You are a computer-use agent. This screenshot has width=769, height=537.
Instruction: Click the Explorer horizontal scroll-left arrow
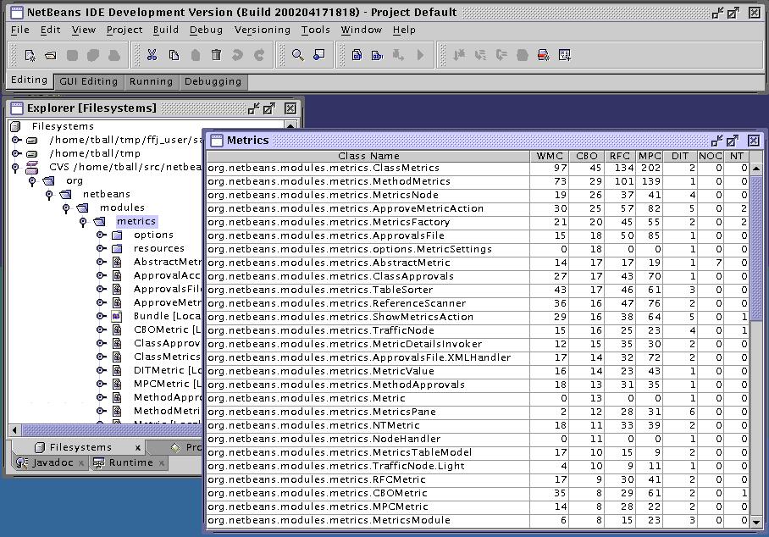pos(14,430)
